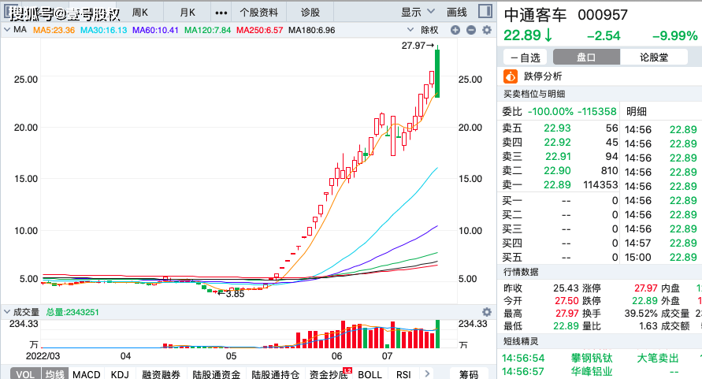This screenshot has width=702, height=379.
Task: Collapse the MA indicator row chevron
Action: [7, 30]
